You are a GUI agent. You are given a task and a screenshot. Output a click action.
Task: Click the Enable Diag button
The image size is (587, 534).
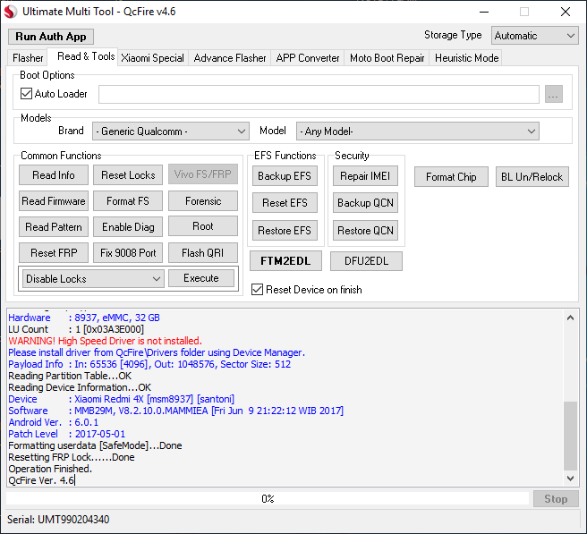(128, 227)
